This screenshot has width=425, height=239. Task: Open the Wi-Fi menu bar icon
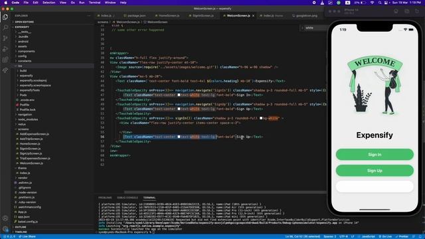373,3
